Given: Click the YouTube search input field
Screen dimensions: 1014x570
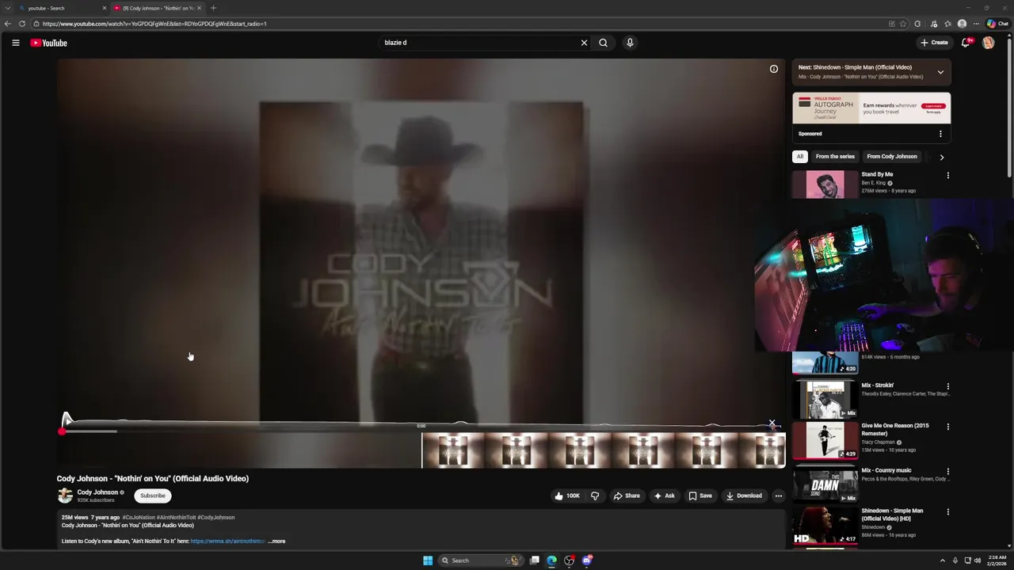Looking at the screenshot, I should [479, 43].
